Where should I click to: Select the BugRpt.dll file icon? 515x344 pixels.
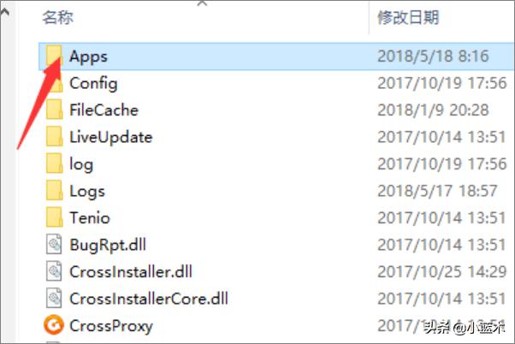[54, 245]
